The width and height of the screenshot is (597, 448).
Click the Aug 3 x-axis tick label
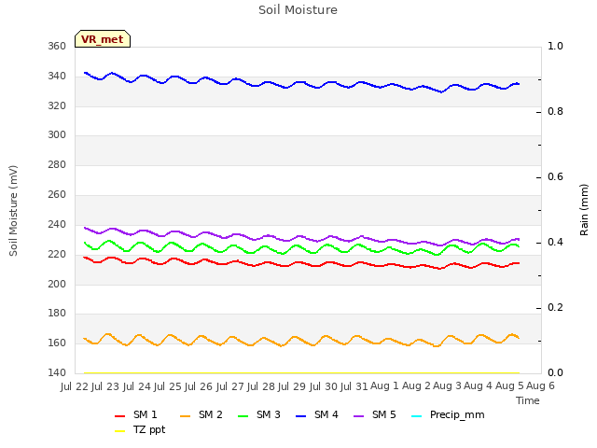[x=447, y=386]
